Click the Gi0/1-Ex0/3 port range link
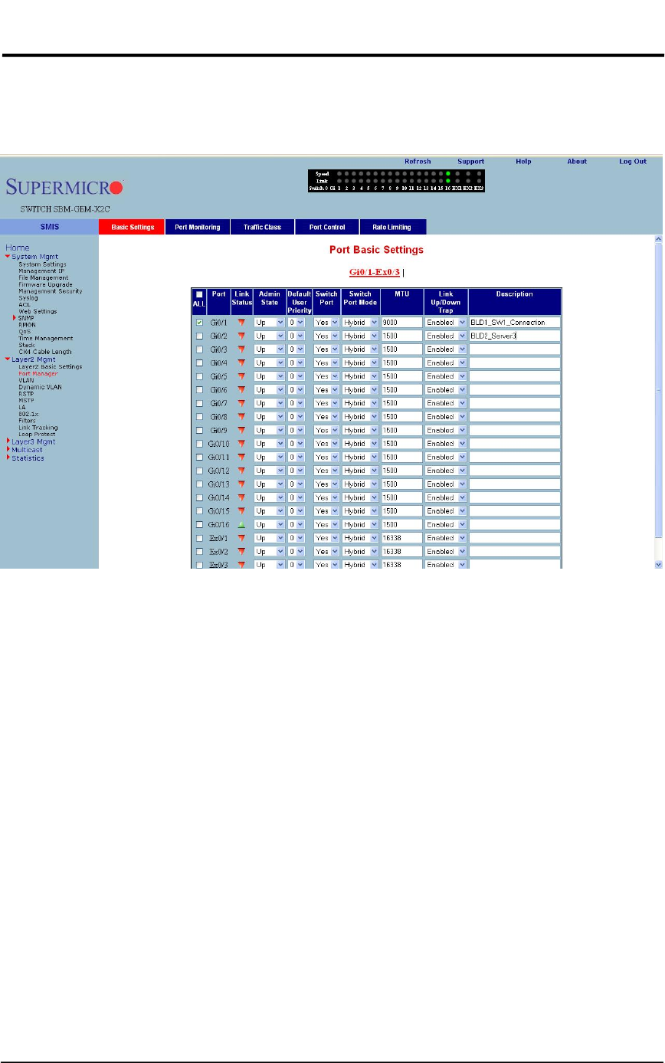 coord(374,272)
